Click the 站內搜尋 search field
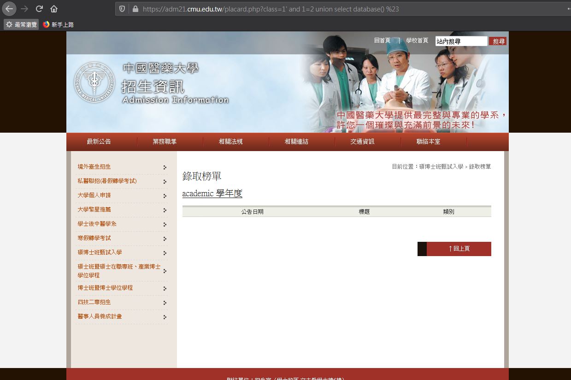Screen dimensions: 571x380 (x=461, y=41)
